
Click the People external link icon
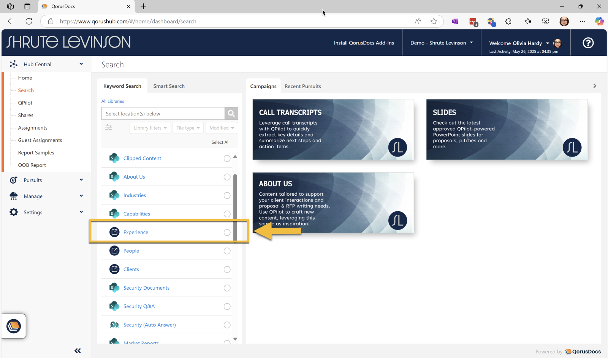tap(114, 251)
